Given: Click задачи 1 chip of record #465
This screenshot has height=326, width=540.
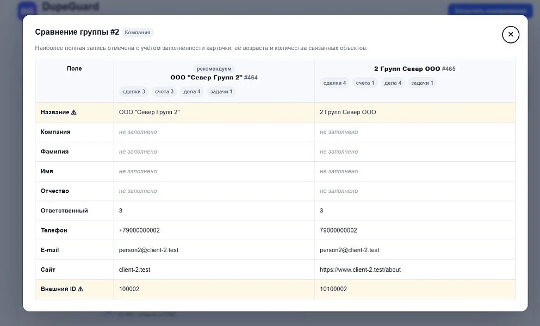Looking at the screenshot, I should (422, 83).
